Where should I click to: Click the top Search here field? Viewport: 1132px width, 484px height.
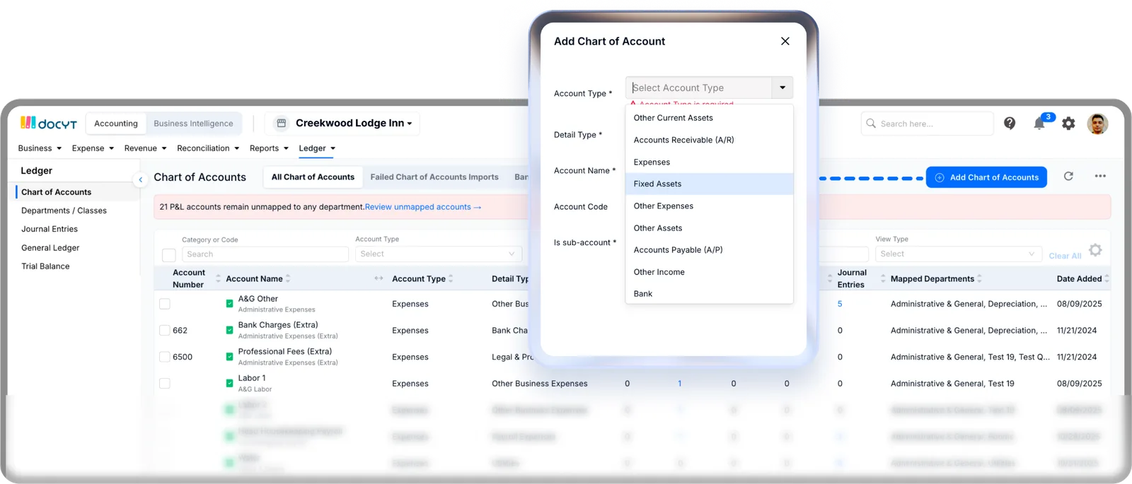click(x=928, y=124)
